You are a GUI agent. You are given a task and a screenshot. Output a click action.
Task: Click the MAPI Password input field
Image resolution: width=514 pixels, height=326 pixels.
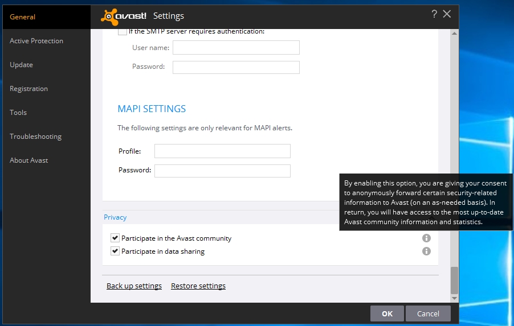click(222, 171)
